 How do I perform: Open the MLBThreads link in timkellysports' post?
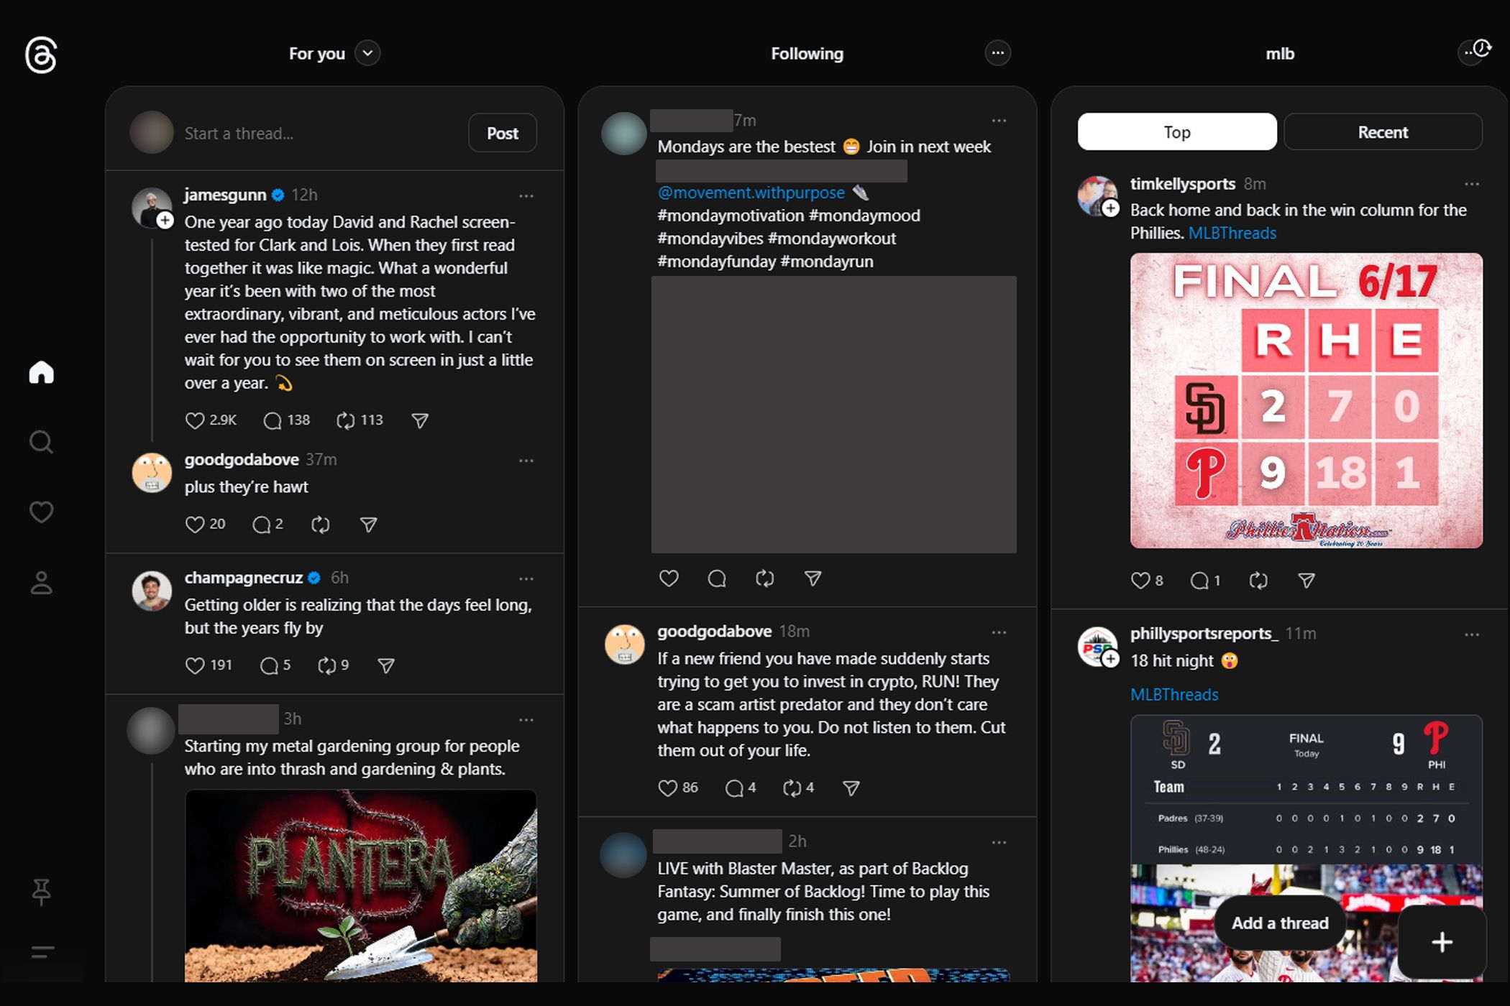tap(1232, 232)
